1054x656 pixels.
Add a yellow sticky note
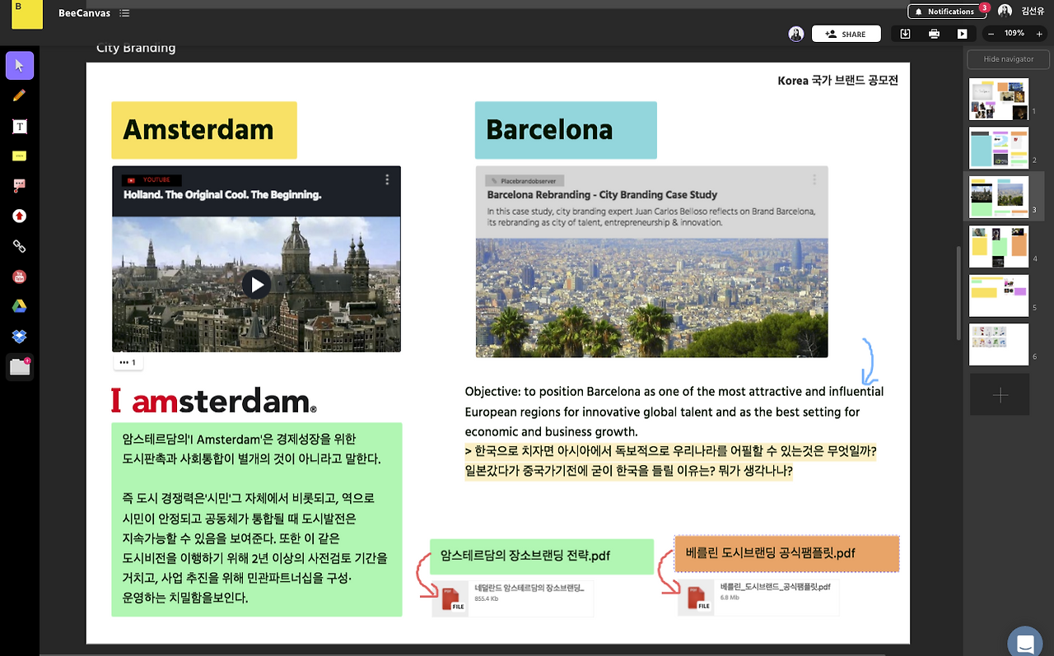click(20, 156)
